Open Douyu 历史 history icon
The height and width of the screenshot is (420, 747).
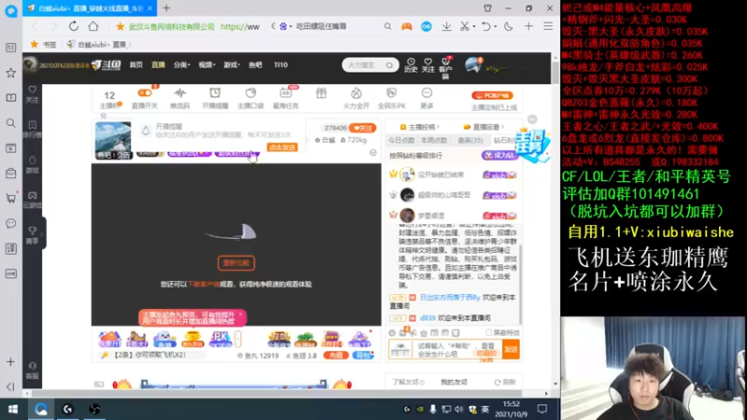coord(411,65)
